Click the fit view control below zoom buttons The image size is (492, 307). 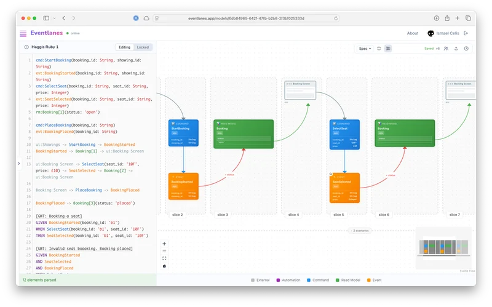coord(164,258)
